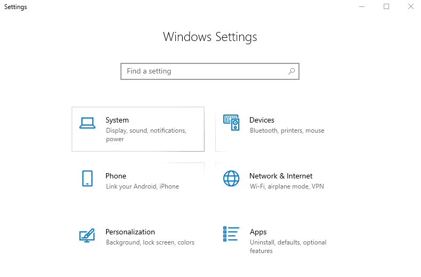Click 'Uninstall, defaults, optional features' text
421x277 pixels.
[288, 247]
